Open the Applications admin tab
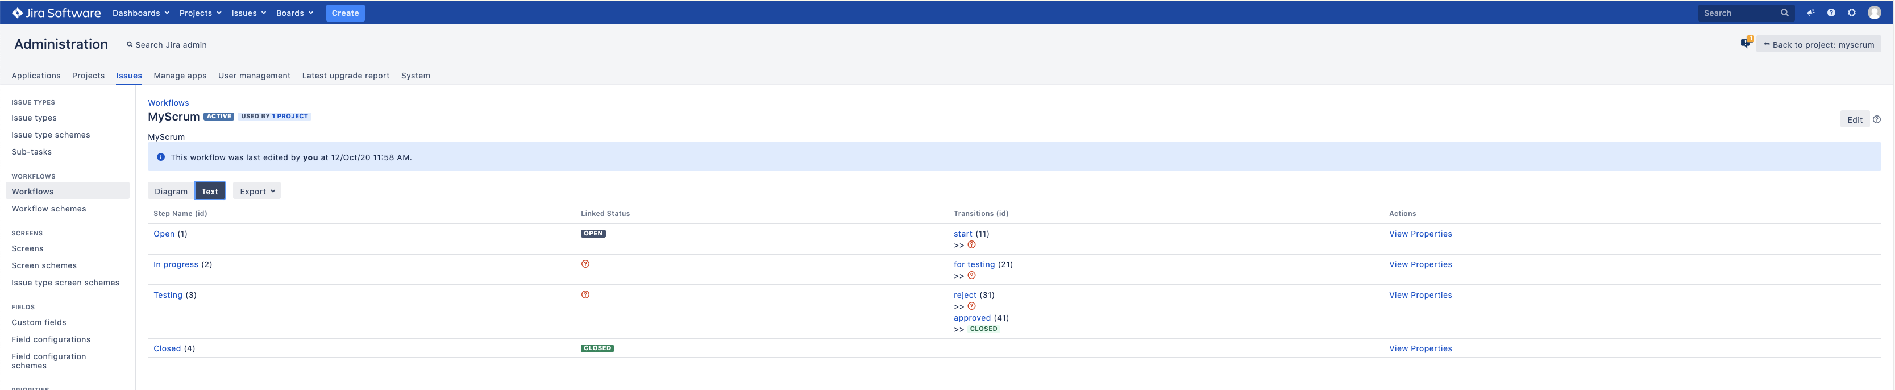This screenshot has width=1895, height=390. [36, 75]
